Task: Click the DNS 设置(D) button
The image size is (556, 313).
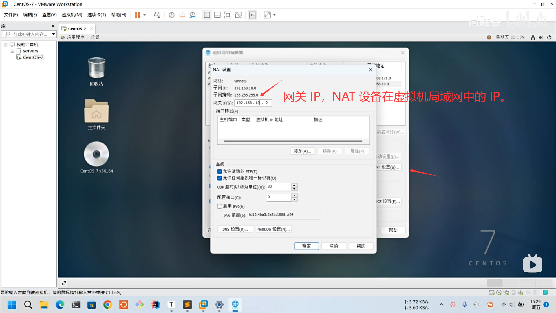Action: point(235,229)
